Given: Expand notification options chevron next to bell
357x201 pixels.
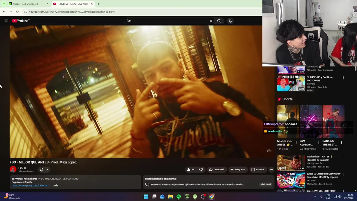Looking at the screenshot, I should point(47,169).
